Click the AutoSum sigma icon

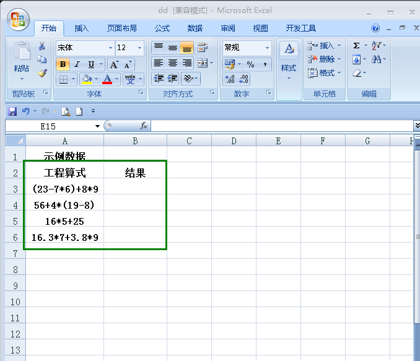click(356, 46)
